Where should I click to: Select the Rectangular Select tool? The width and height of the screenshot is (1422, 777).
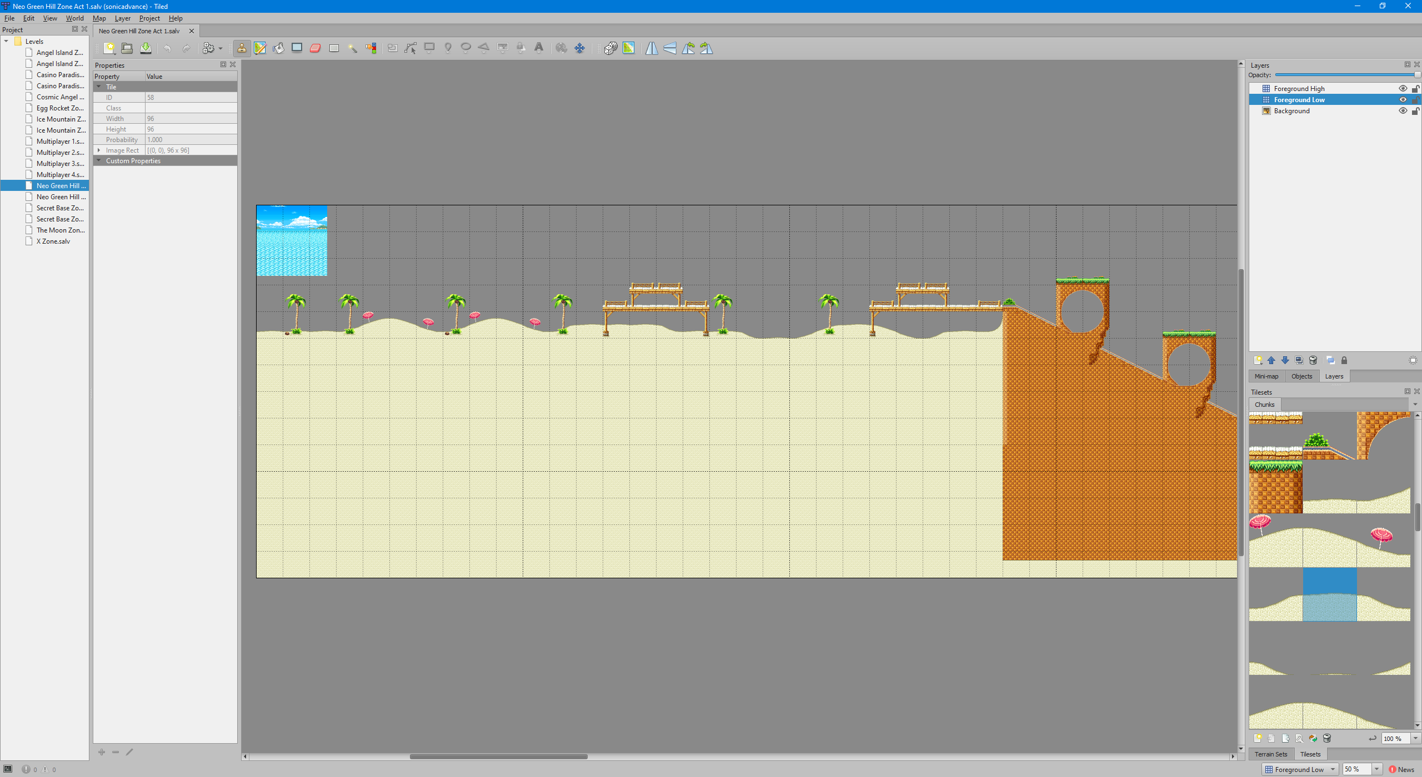334,48
